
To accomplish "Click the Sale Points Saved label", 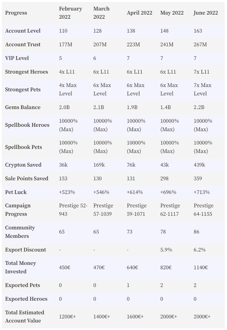I will coord(27,179).
